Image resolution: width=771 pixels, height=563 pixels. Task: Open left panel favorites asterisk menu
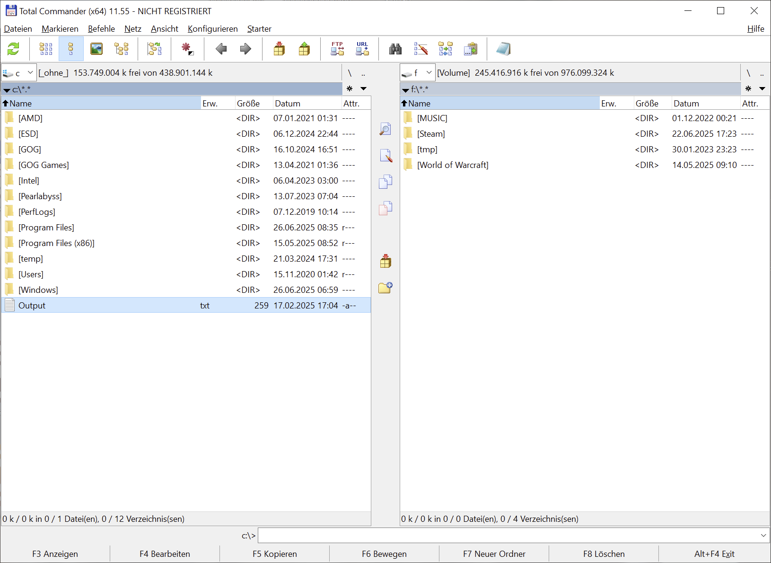click(x=350, y=88)
